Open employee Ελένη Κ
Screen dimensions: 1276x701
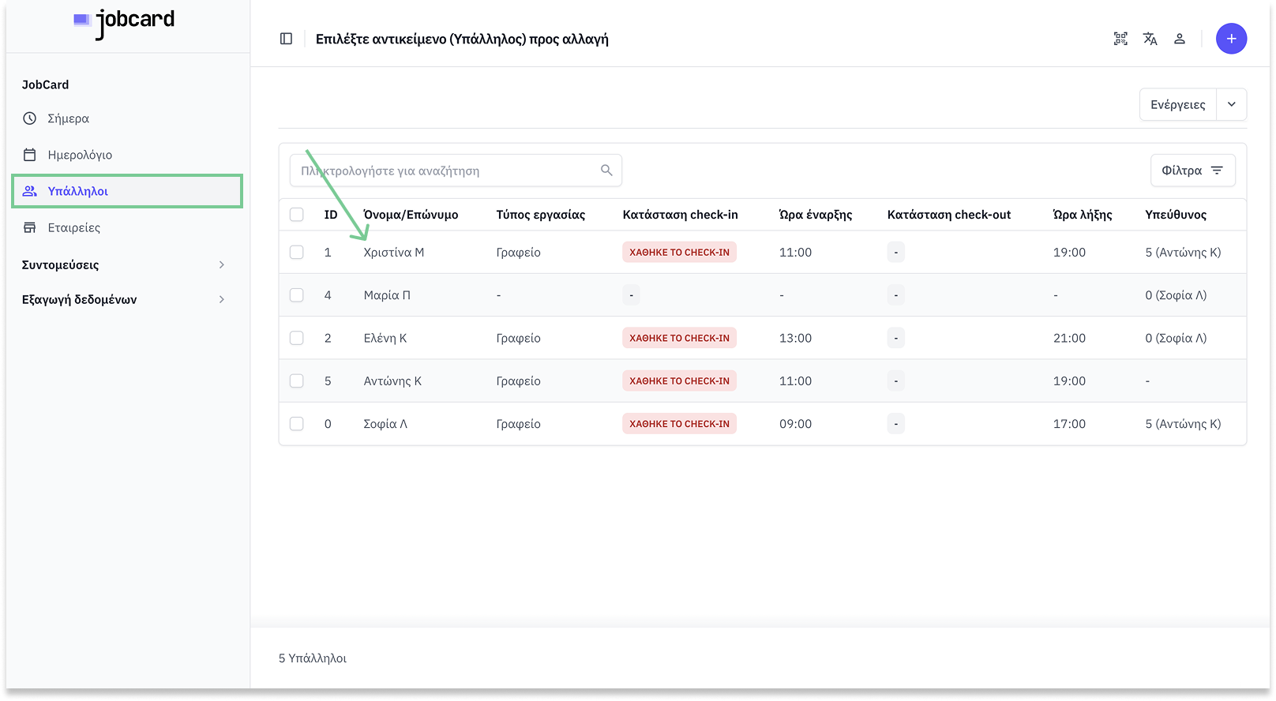click(385, 338)
